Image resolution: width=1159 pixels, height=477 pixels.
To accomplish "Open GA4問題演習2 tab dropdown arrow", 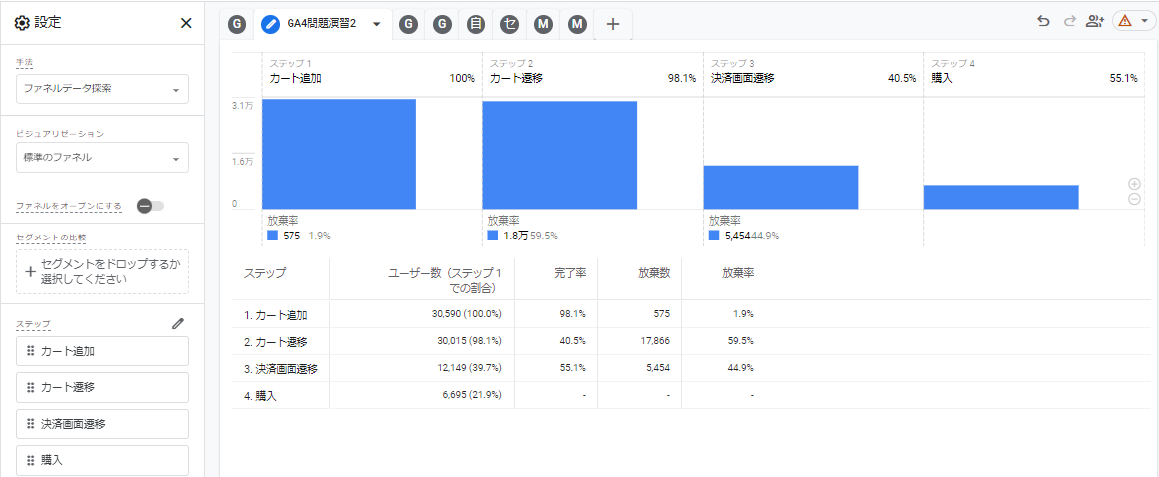I will click(377, 24).
